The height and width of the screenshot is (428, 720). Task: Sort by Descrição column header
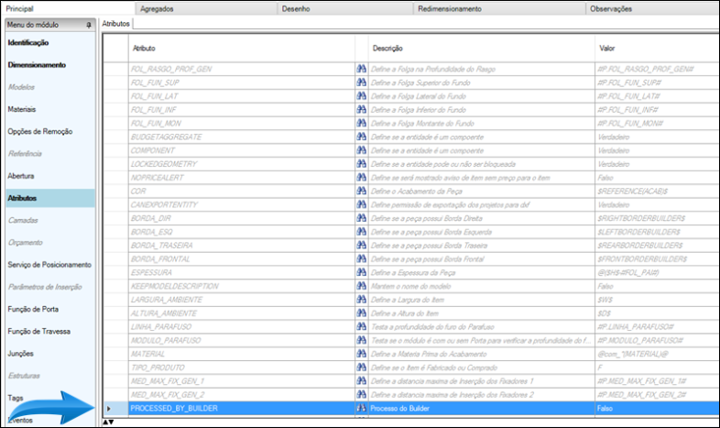[481, 49]
